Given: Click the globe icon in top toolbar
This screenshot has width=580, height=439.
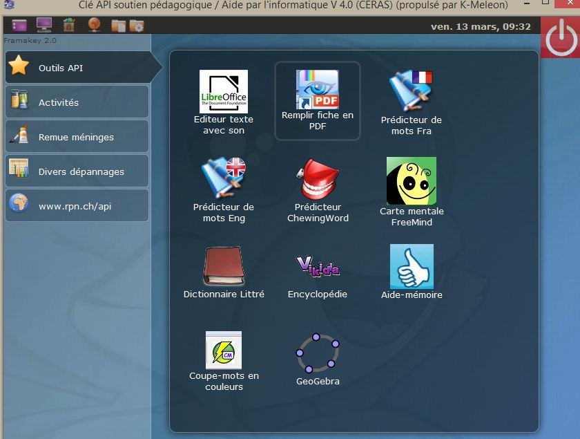Looking at the screenshot, I should 95,26.
